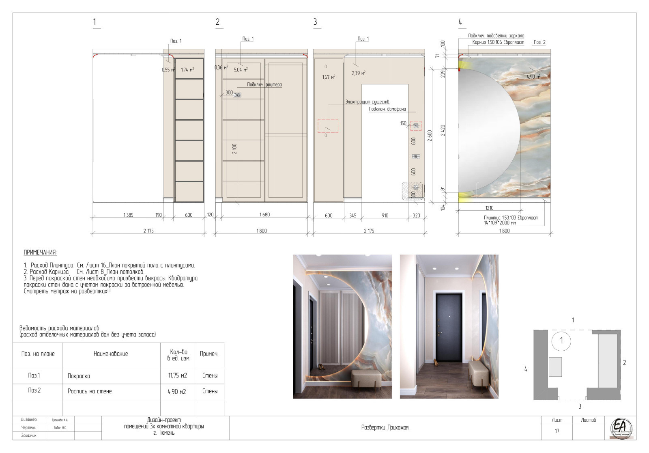Click the middle socket symbol on elevation 3
649x453 pixels.
coord(416,156)
